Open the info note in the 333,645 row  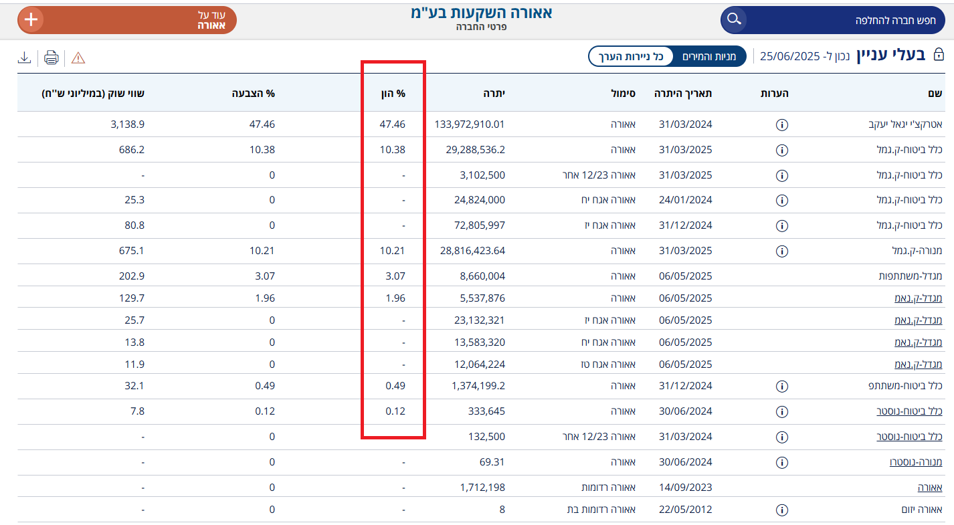coord(781,412)
